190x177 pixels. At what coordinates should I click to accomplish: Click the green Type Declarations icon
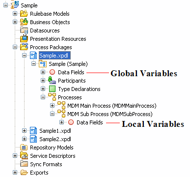52,89
